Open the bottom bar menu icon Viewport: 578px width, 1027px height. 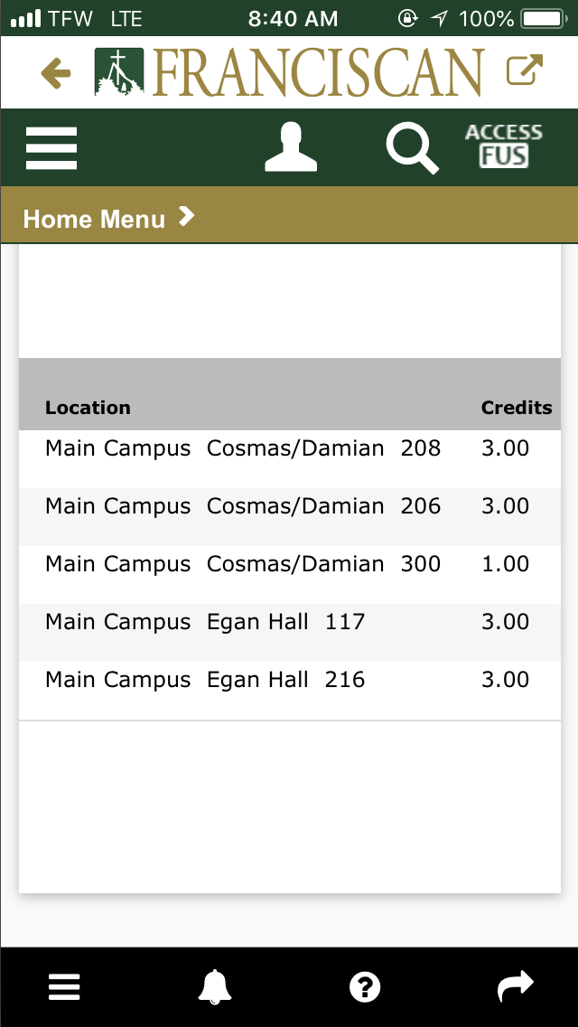point(64,987)
